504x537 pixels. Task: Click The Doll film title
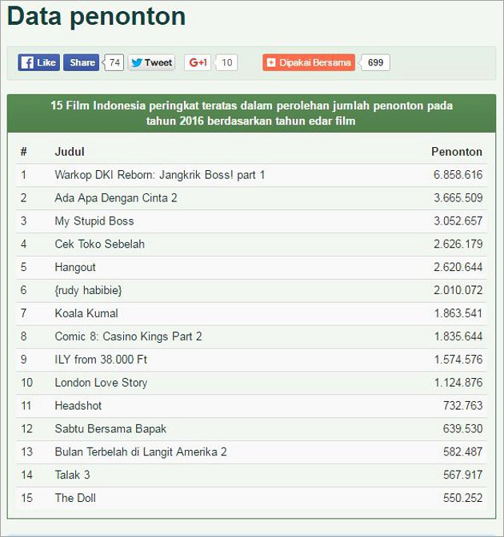tap(75, 498)
